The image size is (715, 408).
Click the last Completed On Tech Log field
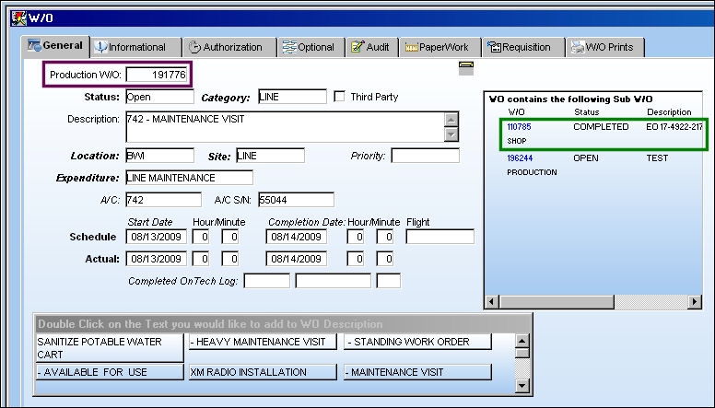click(389, 281)
